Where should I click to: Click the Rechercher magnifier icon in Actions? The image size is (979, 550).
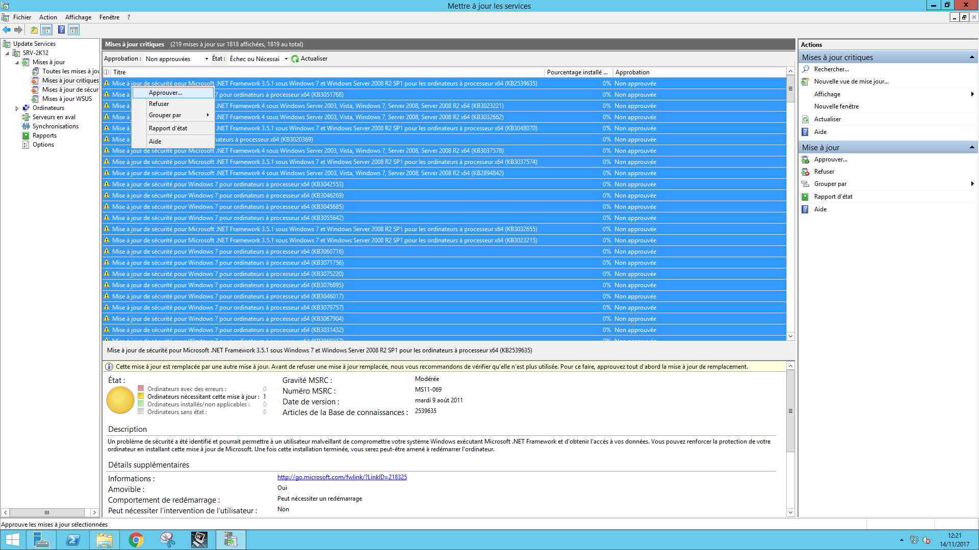pos(806,69)
